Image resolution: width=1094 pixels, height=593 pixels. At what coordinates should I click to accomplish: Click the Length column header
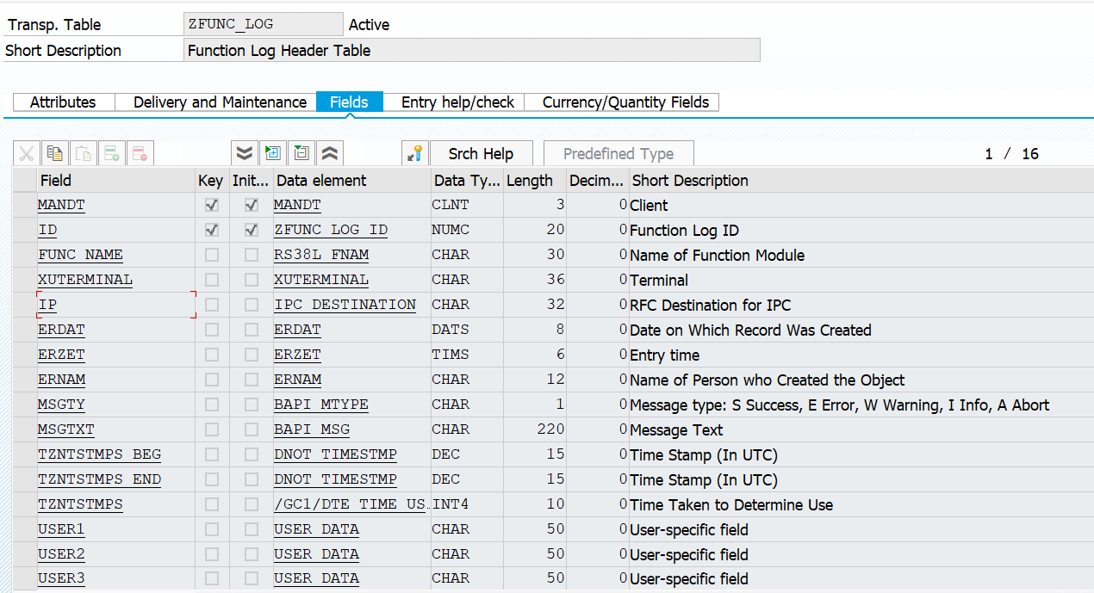click(x=534, y=181)
